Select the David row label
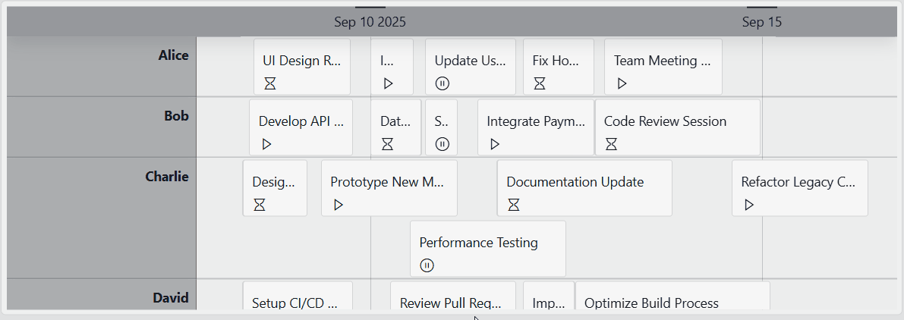904x320 pixels. (x=171, y=297)
